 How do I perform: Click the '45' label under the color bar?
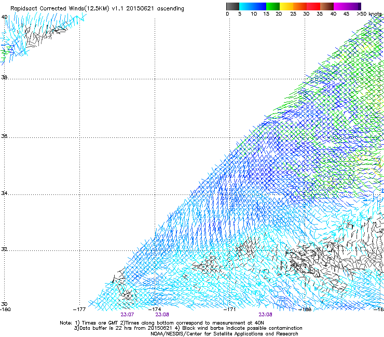pyautogui.click(x=346, y=14)
